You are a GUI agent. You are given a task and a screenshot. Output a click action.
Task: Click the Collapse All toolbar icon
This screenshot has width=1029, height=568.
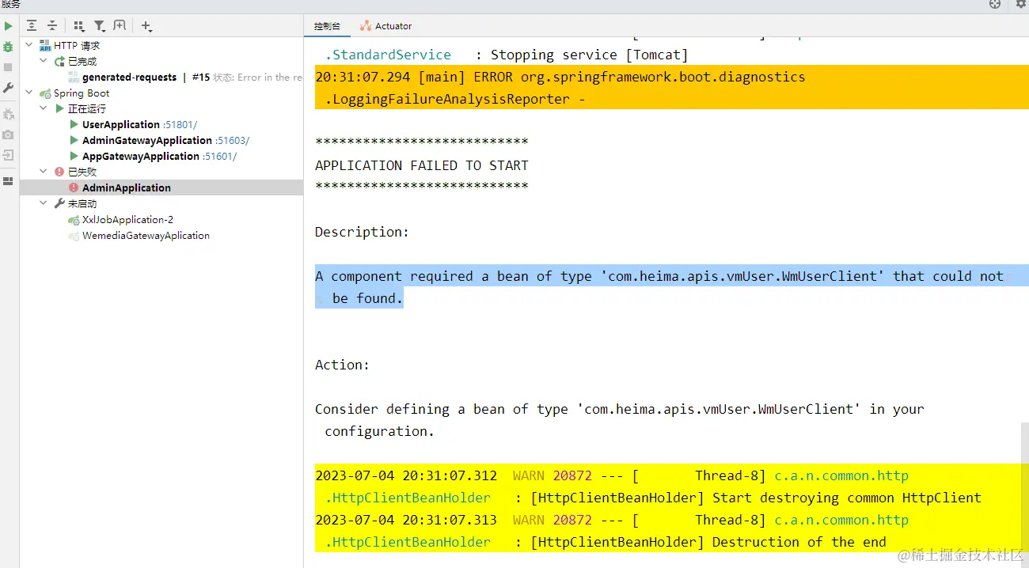pos(52,26)
